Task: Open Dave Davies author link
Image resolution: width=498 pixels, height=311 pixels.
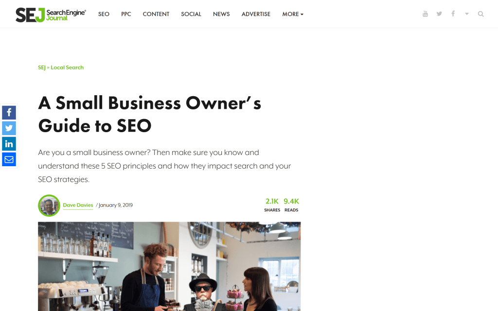Action: [x=78, y=205]
